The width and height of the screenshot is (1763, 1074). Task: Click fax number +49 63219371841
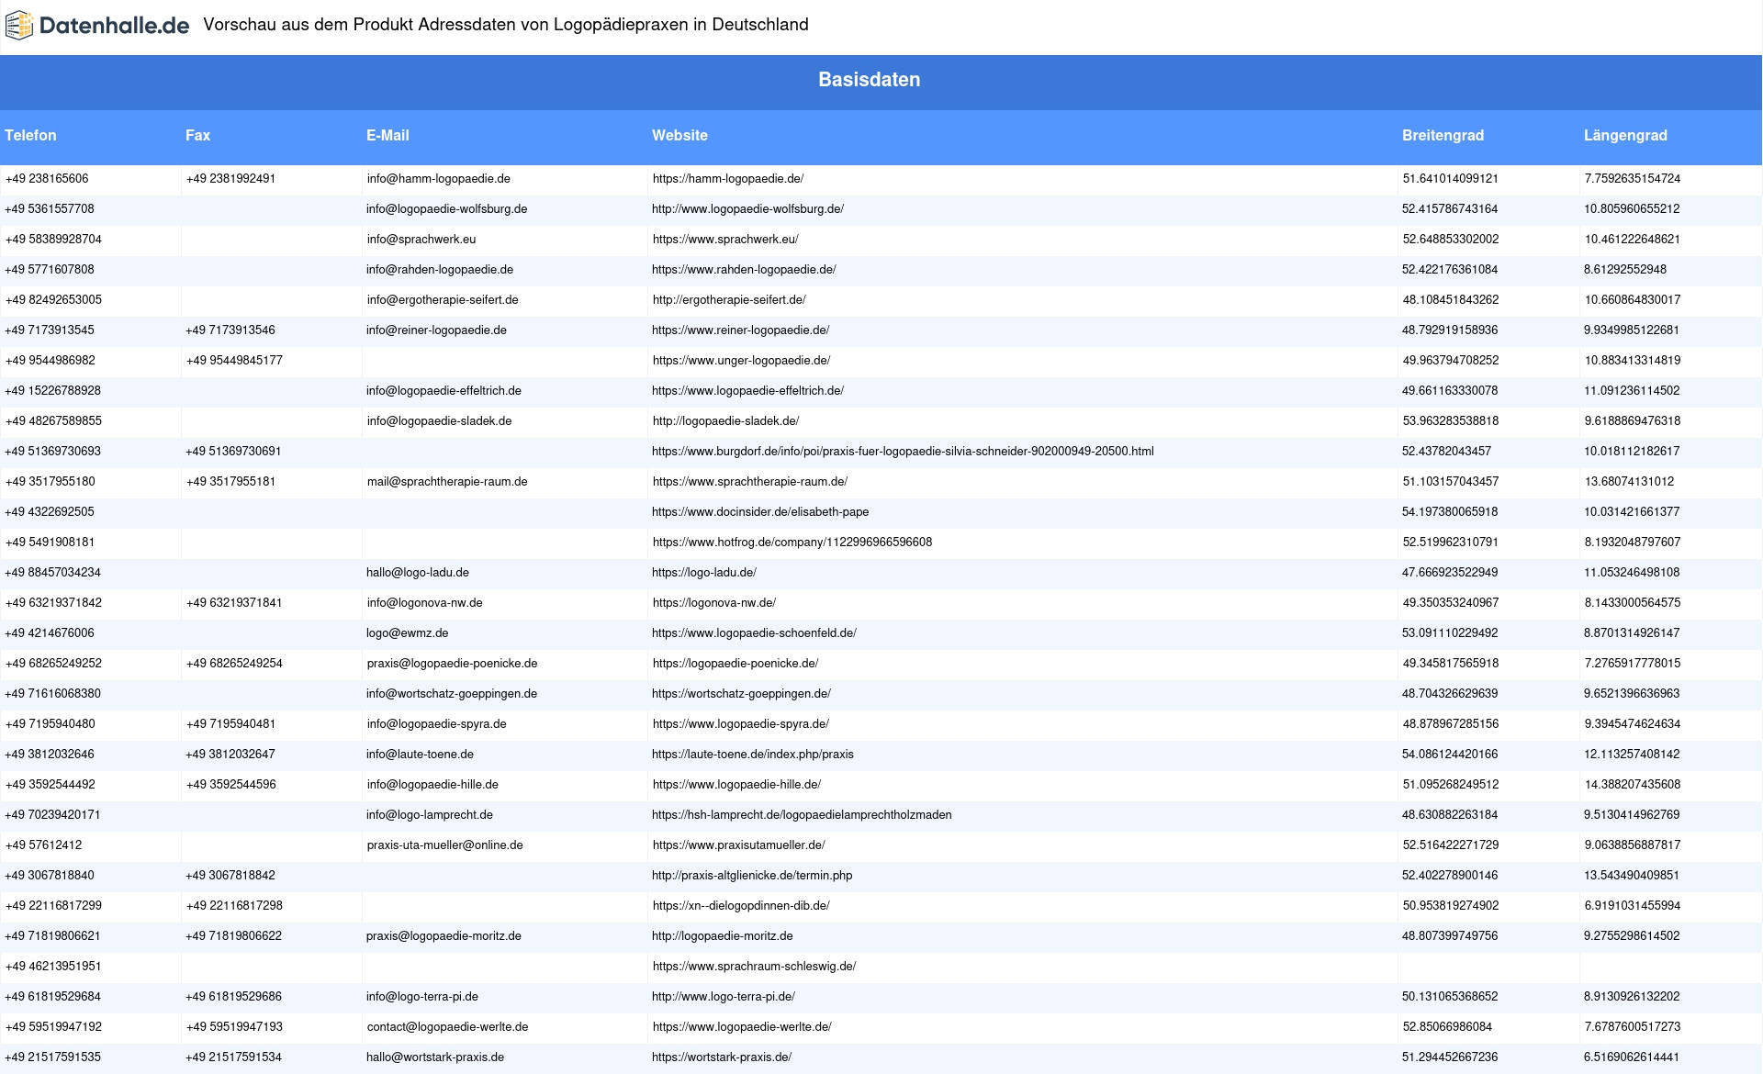(233, 603)
